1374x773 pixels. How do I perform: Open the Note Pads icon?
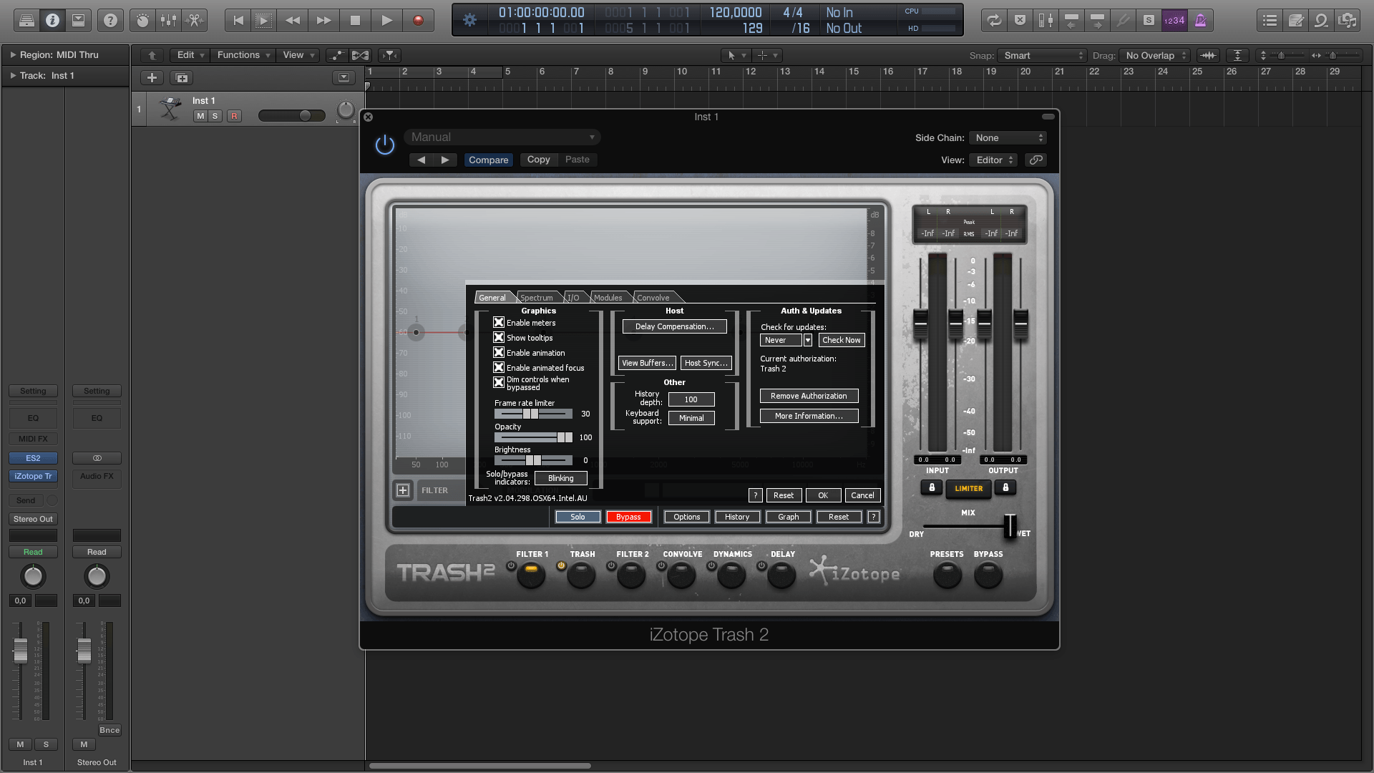coord(1296,21)
